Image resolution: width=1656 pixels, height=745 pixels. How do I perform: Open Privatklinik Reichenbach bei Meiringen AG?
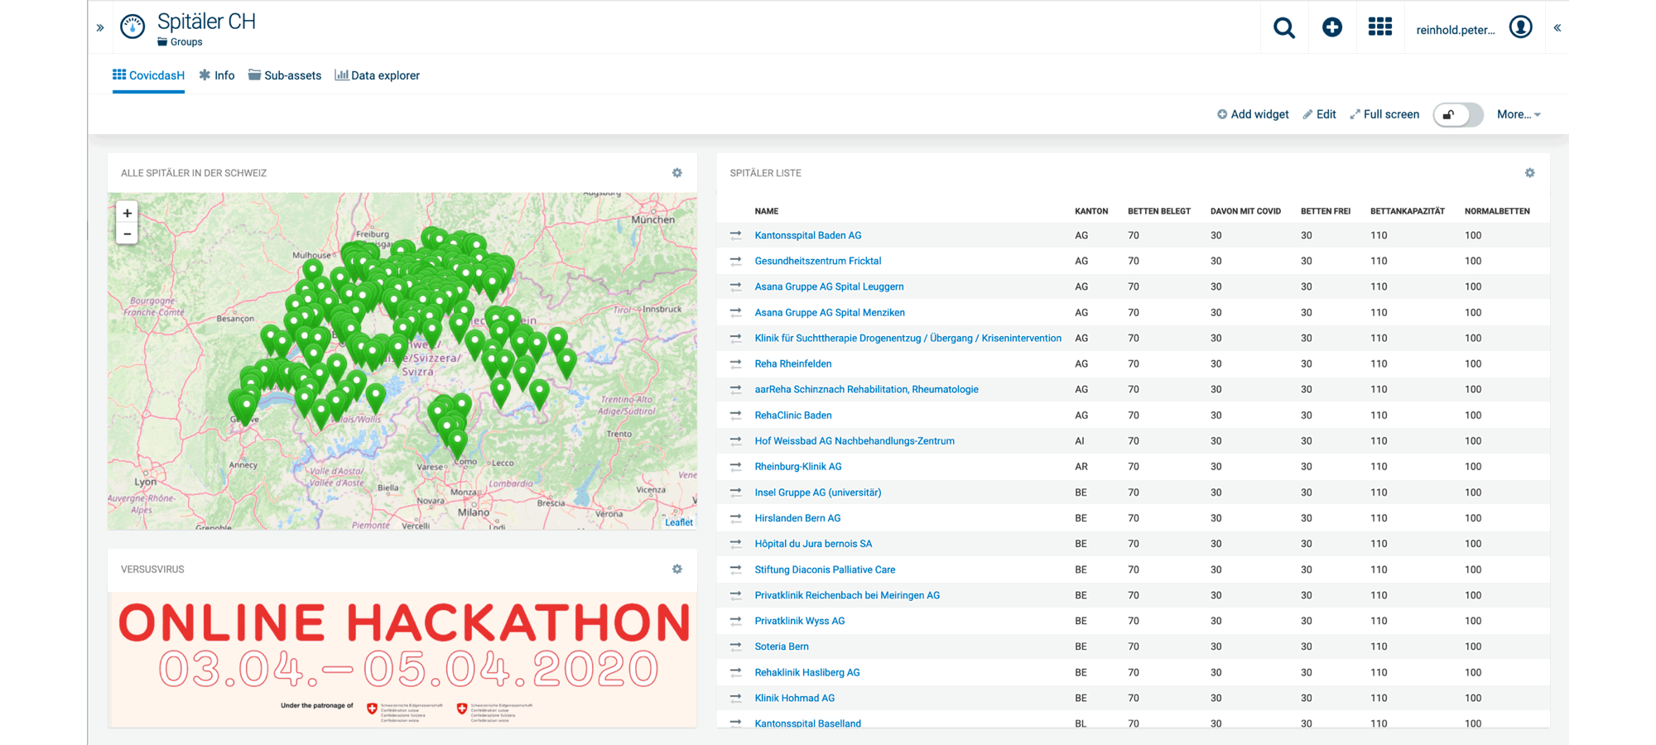point(847,595)
